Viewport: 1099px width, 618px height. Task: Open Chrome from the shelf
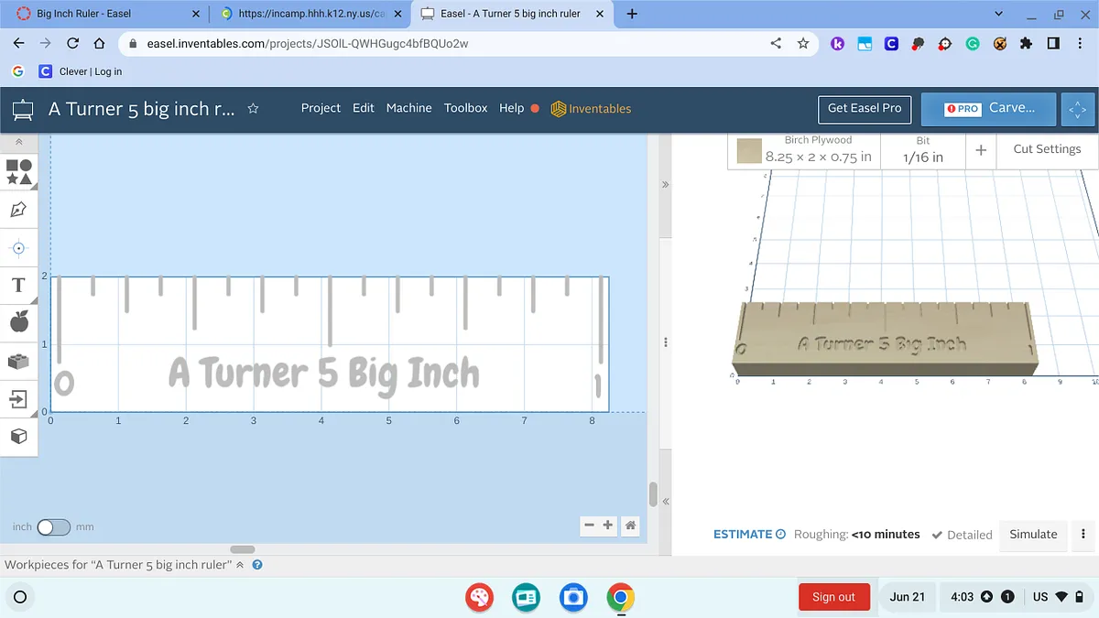[620, 597]
